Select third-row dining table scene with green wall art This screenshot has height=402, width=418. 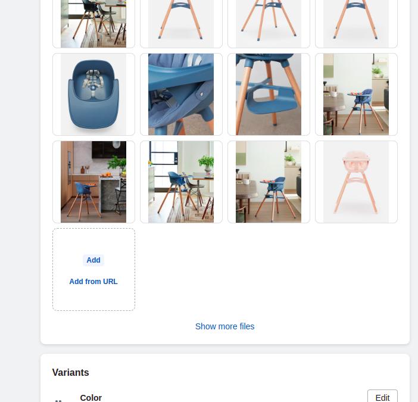coord(269,182)
